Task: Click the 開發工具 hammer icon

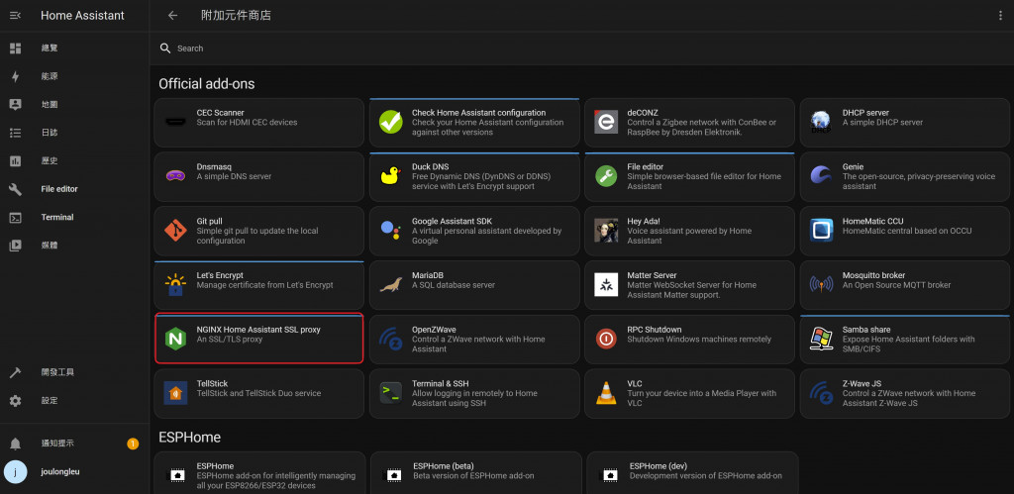Action: (x=16, y=372)
